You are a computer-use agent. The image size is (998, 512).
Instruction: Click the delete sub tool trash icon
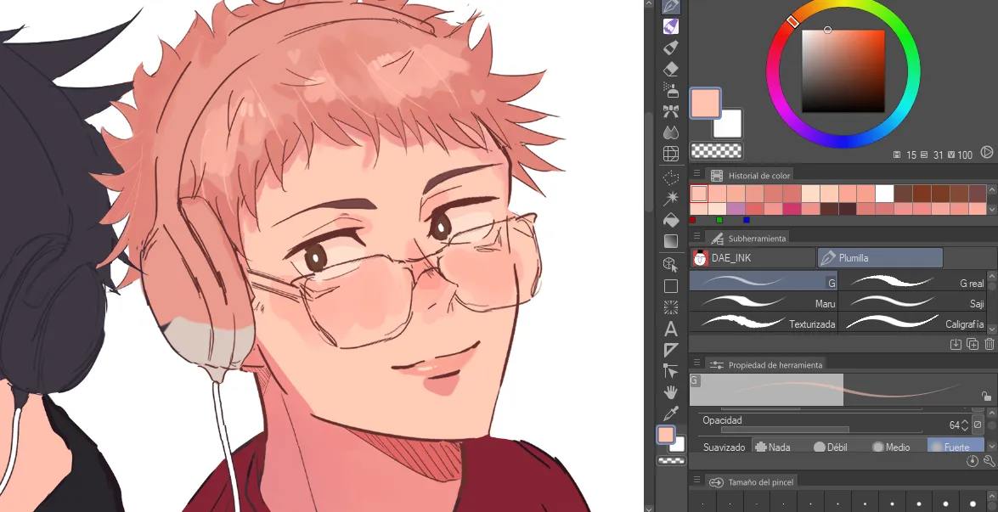[x=990, y=344]
